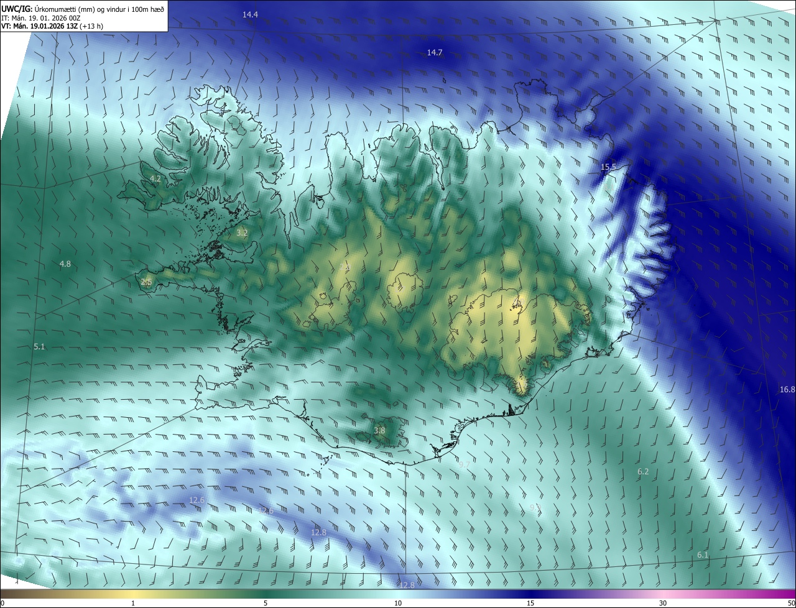The height and width of the screenshot is (608, 796).
Task: Click the color scale tick label 30
Action: [x=663, y=604]
